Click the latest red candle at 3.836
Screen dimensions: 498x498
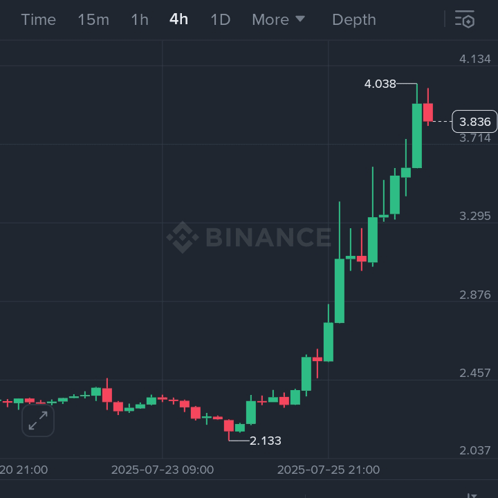pyautogui.click(x=428, y=112)
